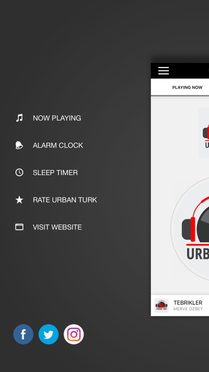
Task: Open ALARM CLOCK menu entry
Action: pyautogui.click(x=58, y=145)
